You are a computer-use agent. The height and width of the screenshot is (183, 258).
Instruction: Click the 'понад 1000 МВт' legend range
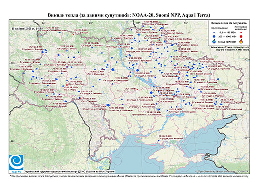227,41
